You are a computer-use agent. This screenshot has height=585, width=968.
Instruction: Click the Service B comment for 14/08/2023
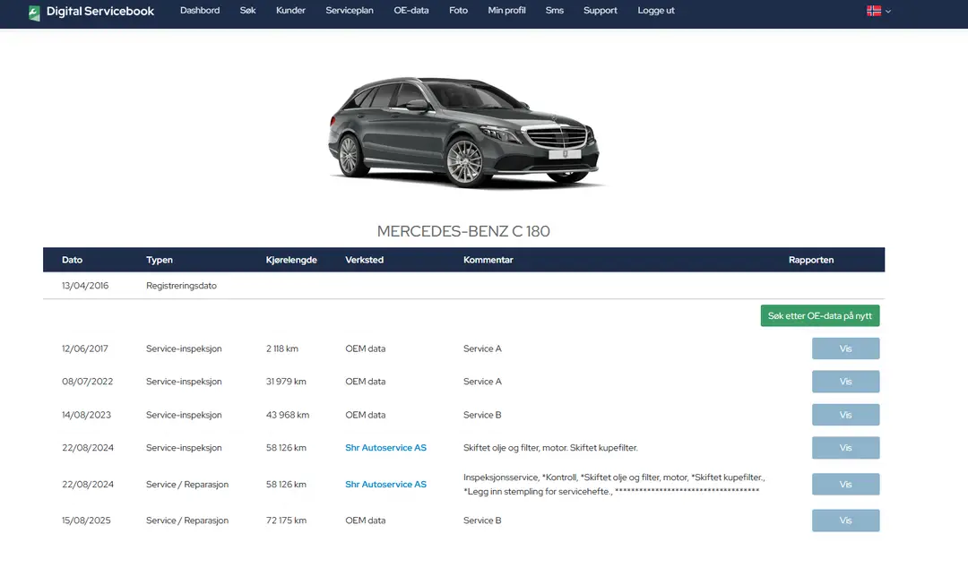(482, 415)
